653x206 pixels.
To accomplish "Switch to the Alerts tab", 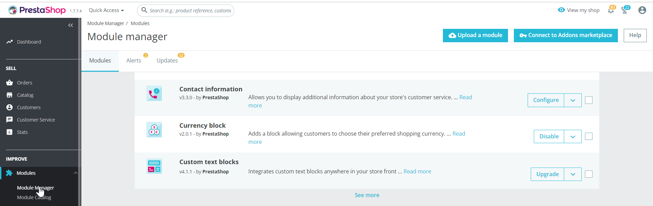I will pyautogui.click(x=134, y=61).
